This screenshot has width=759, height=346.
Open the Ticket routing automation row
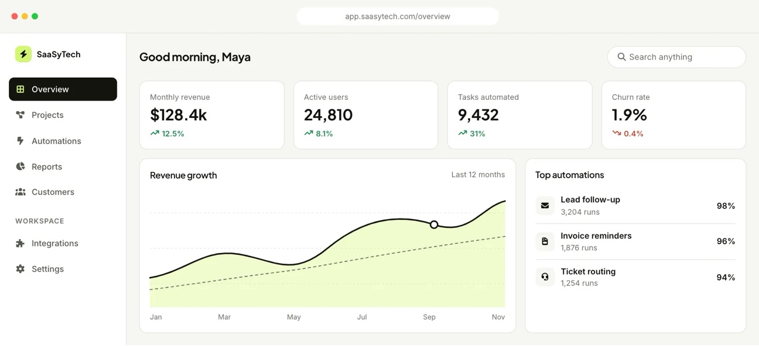tap(635, 277)
